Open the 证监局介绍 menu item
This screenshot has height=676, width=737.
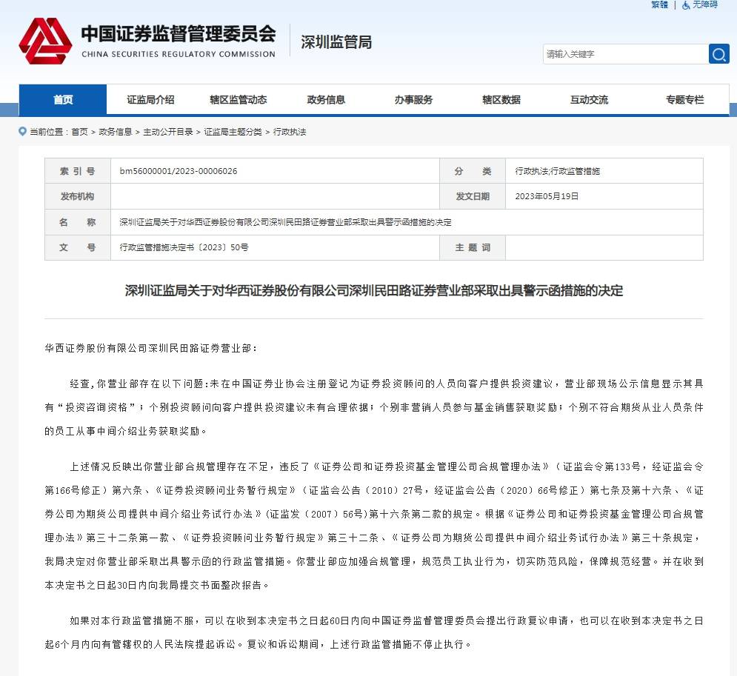tap(150, 100)
